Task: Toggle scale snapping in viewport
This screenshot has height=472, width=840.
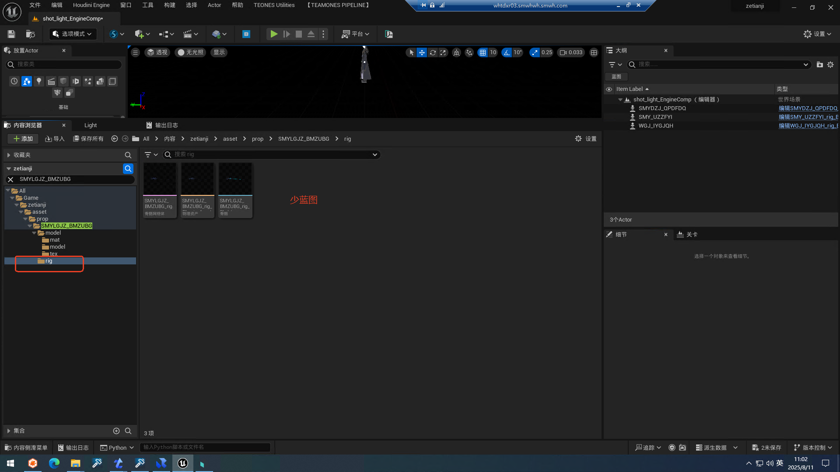Action: 535,52
